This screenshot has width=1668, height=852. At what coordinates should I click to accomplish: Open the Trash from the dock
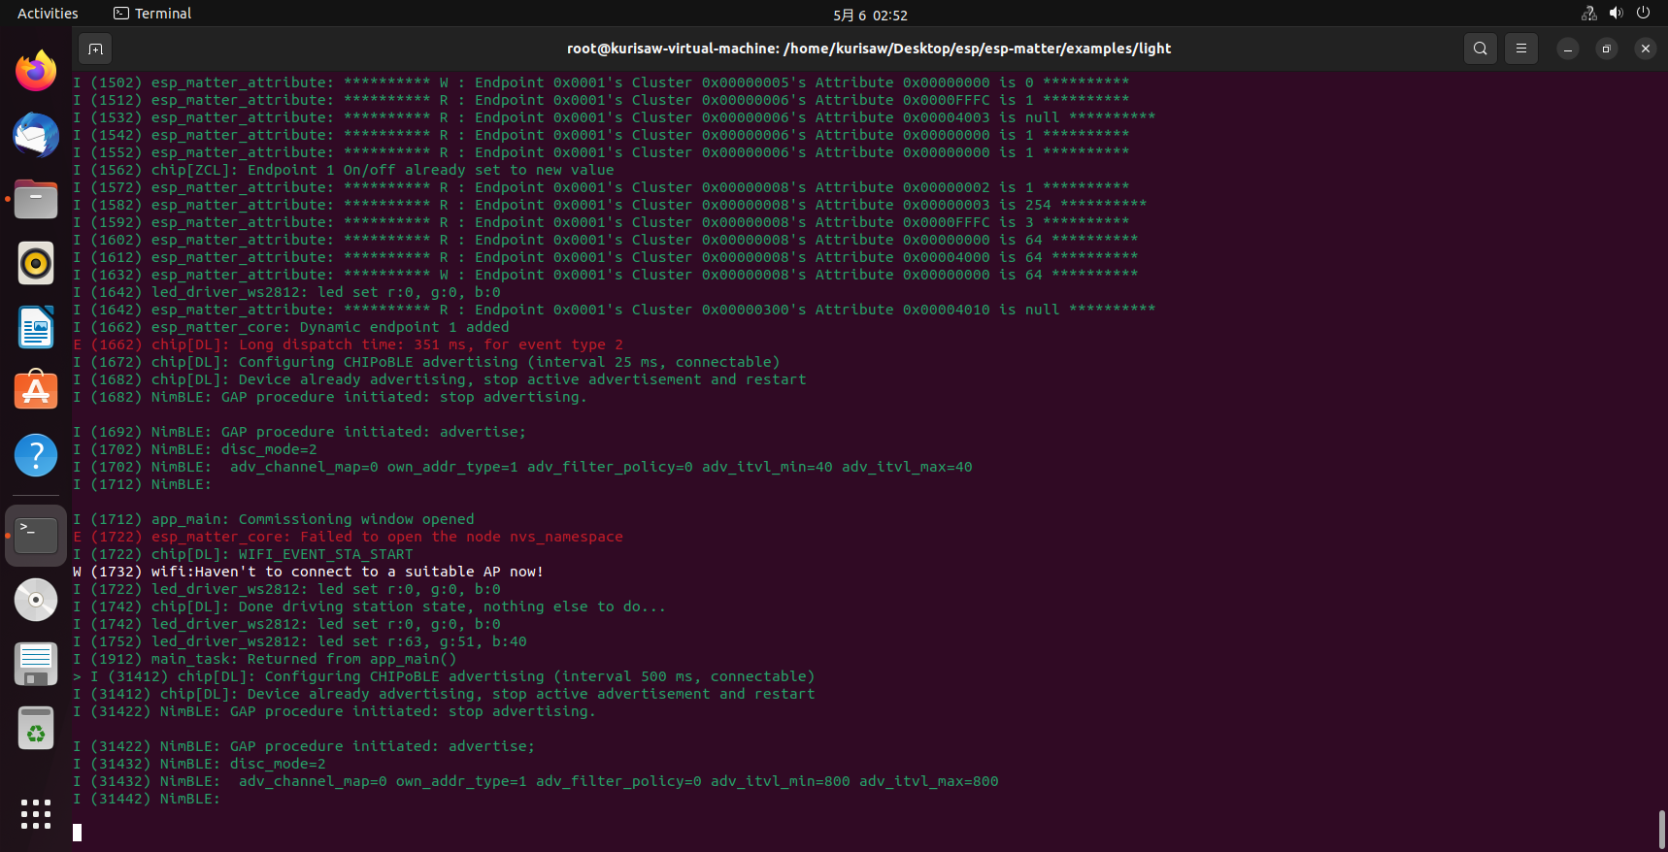pyautogui.click(x=36, y=728)
